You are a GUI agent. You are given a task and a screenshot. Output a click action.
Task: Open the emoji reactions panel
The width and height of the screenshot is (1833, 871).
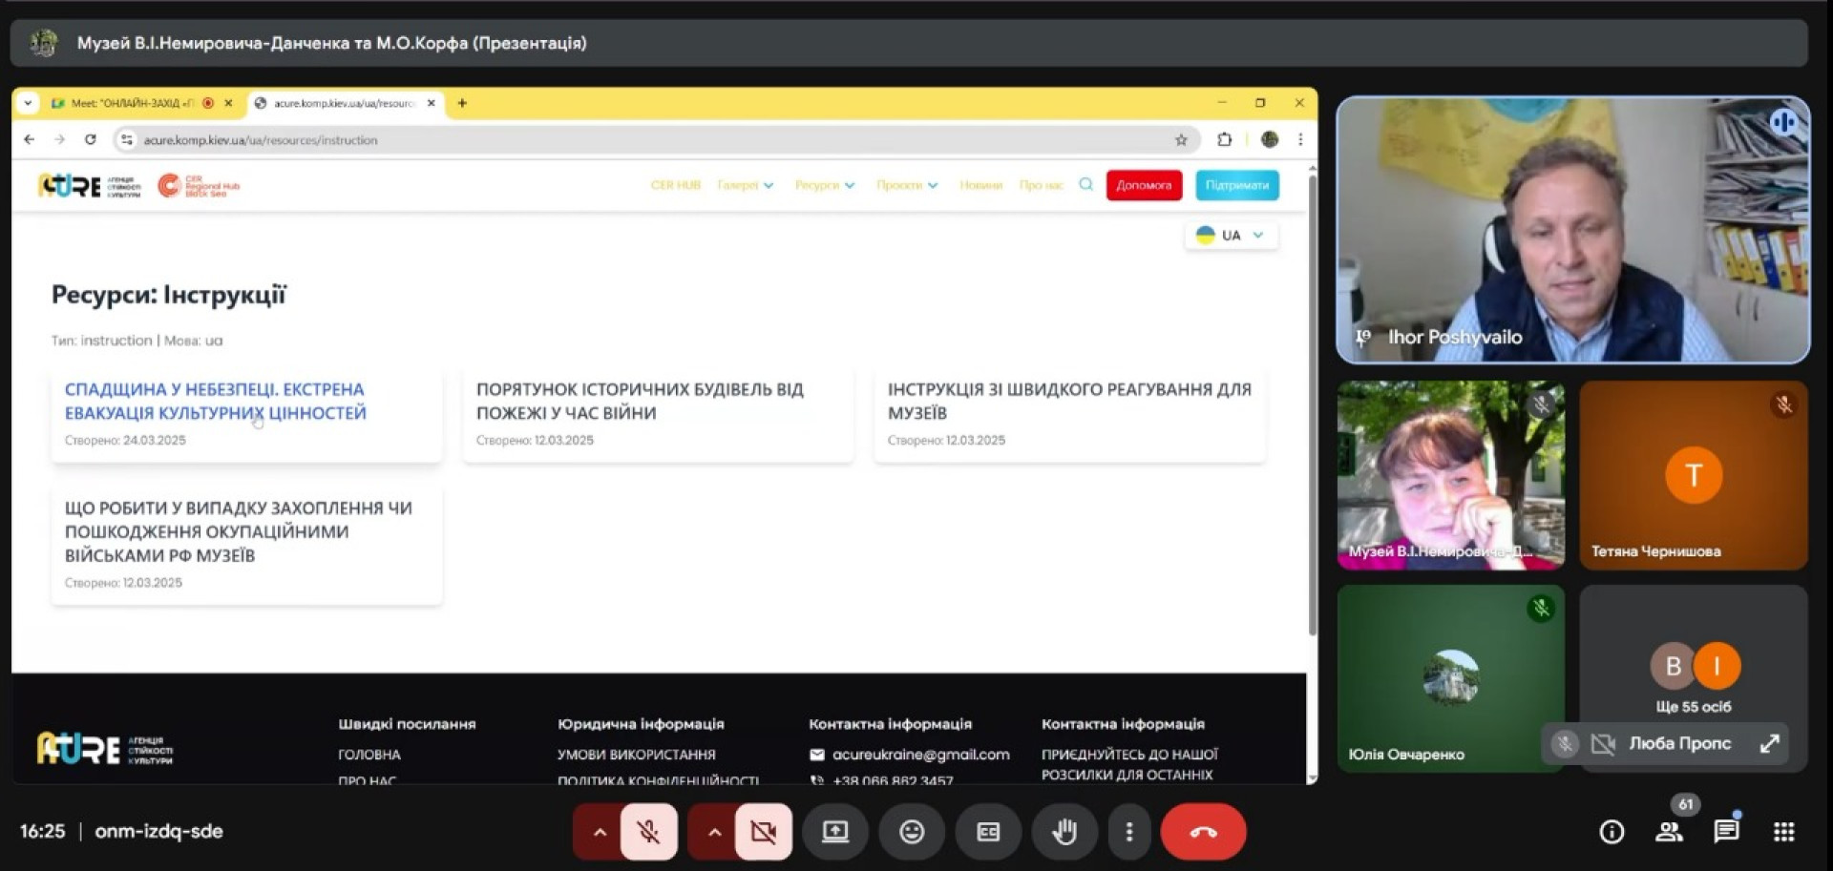pos(912,832)
